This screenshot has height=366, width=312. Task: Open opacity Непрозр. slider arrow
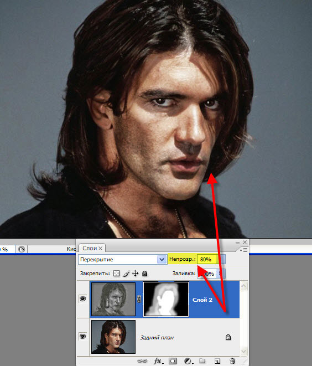pos(221,259)
